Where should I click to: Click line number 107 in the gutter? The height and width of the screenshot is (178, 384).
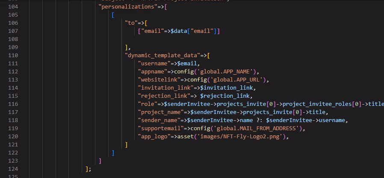[x=13, y=31]
